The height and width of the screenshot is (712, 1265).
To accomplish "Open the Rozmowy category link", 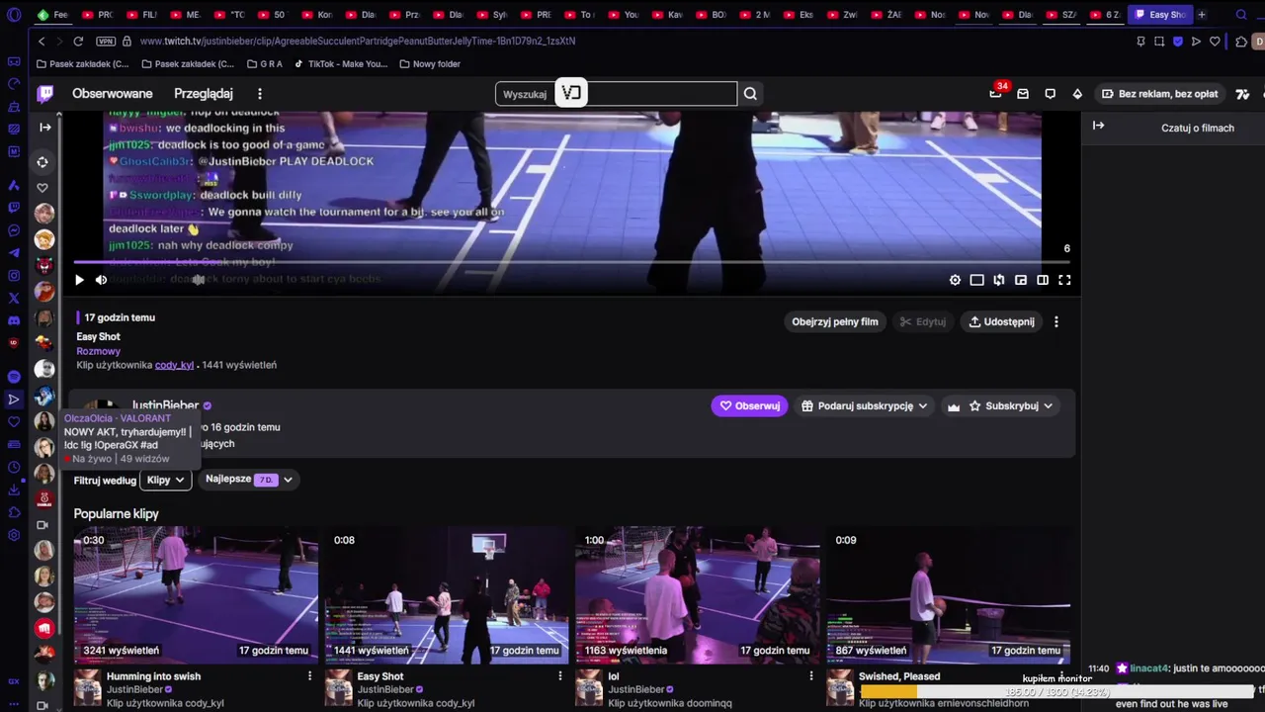I will click(99, 351).
